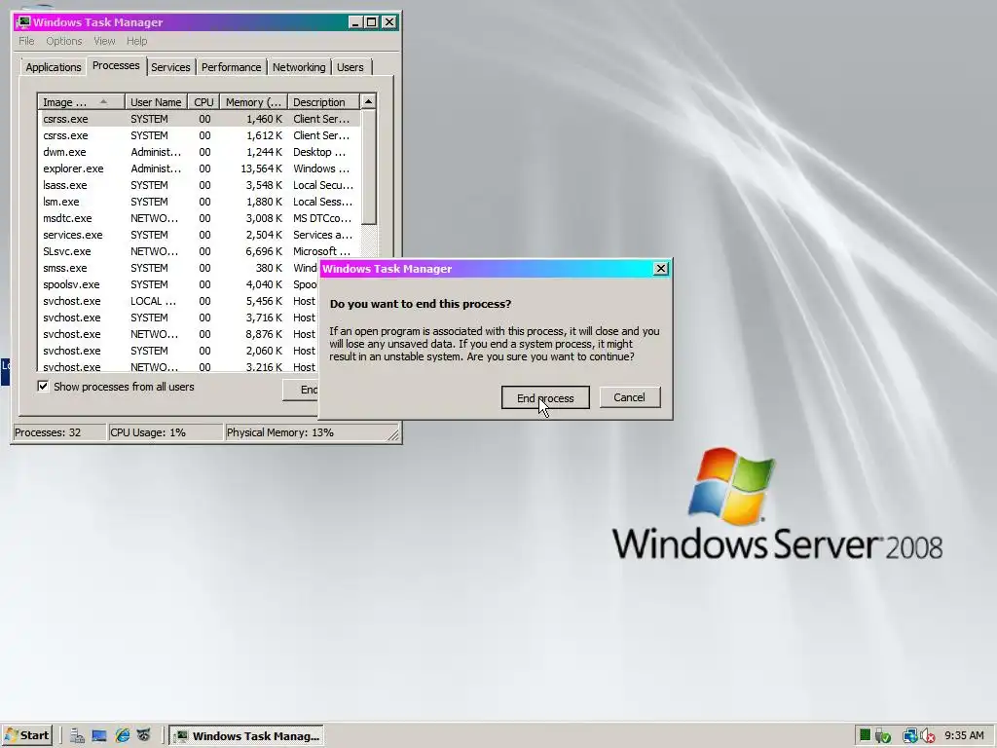
Task: Launch Server Manager from the quick launch
Action: coord(77,736)
